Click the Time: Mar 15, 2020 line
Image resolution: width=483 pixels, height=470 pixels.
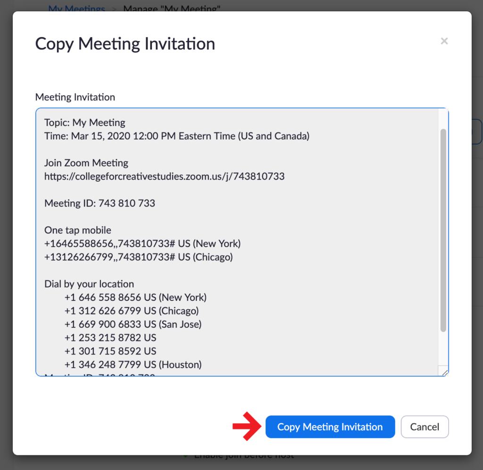coord(177,136)
